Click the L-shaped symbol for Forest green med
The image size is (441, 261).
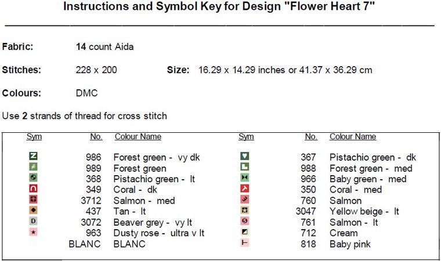pyautogui.click(x=245, y=167)
